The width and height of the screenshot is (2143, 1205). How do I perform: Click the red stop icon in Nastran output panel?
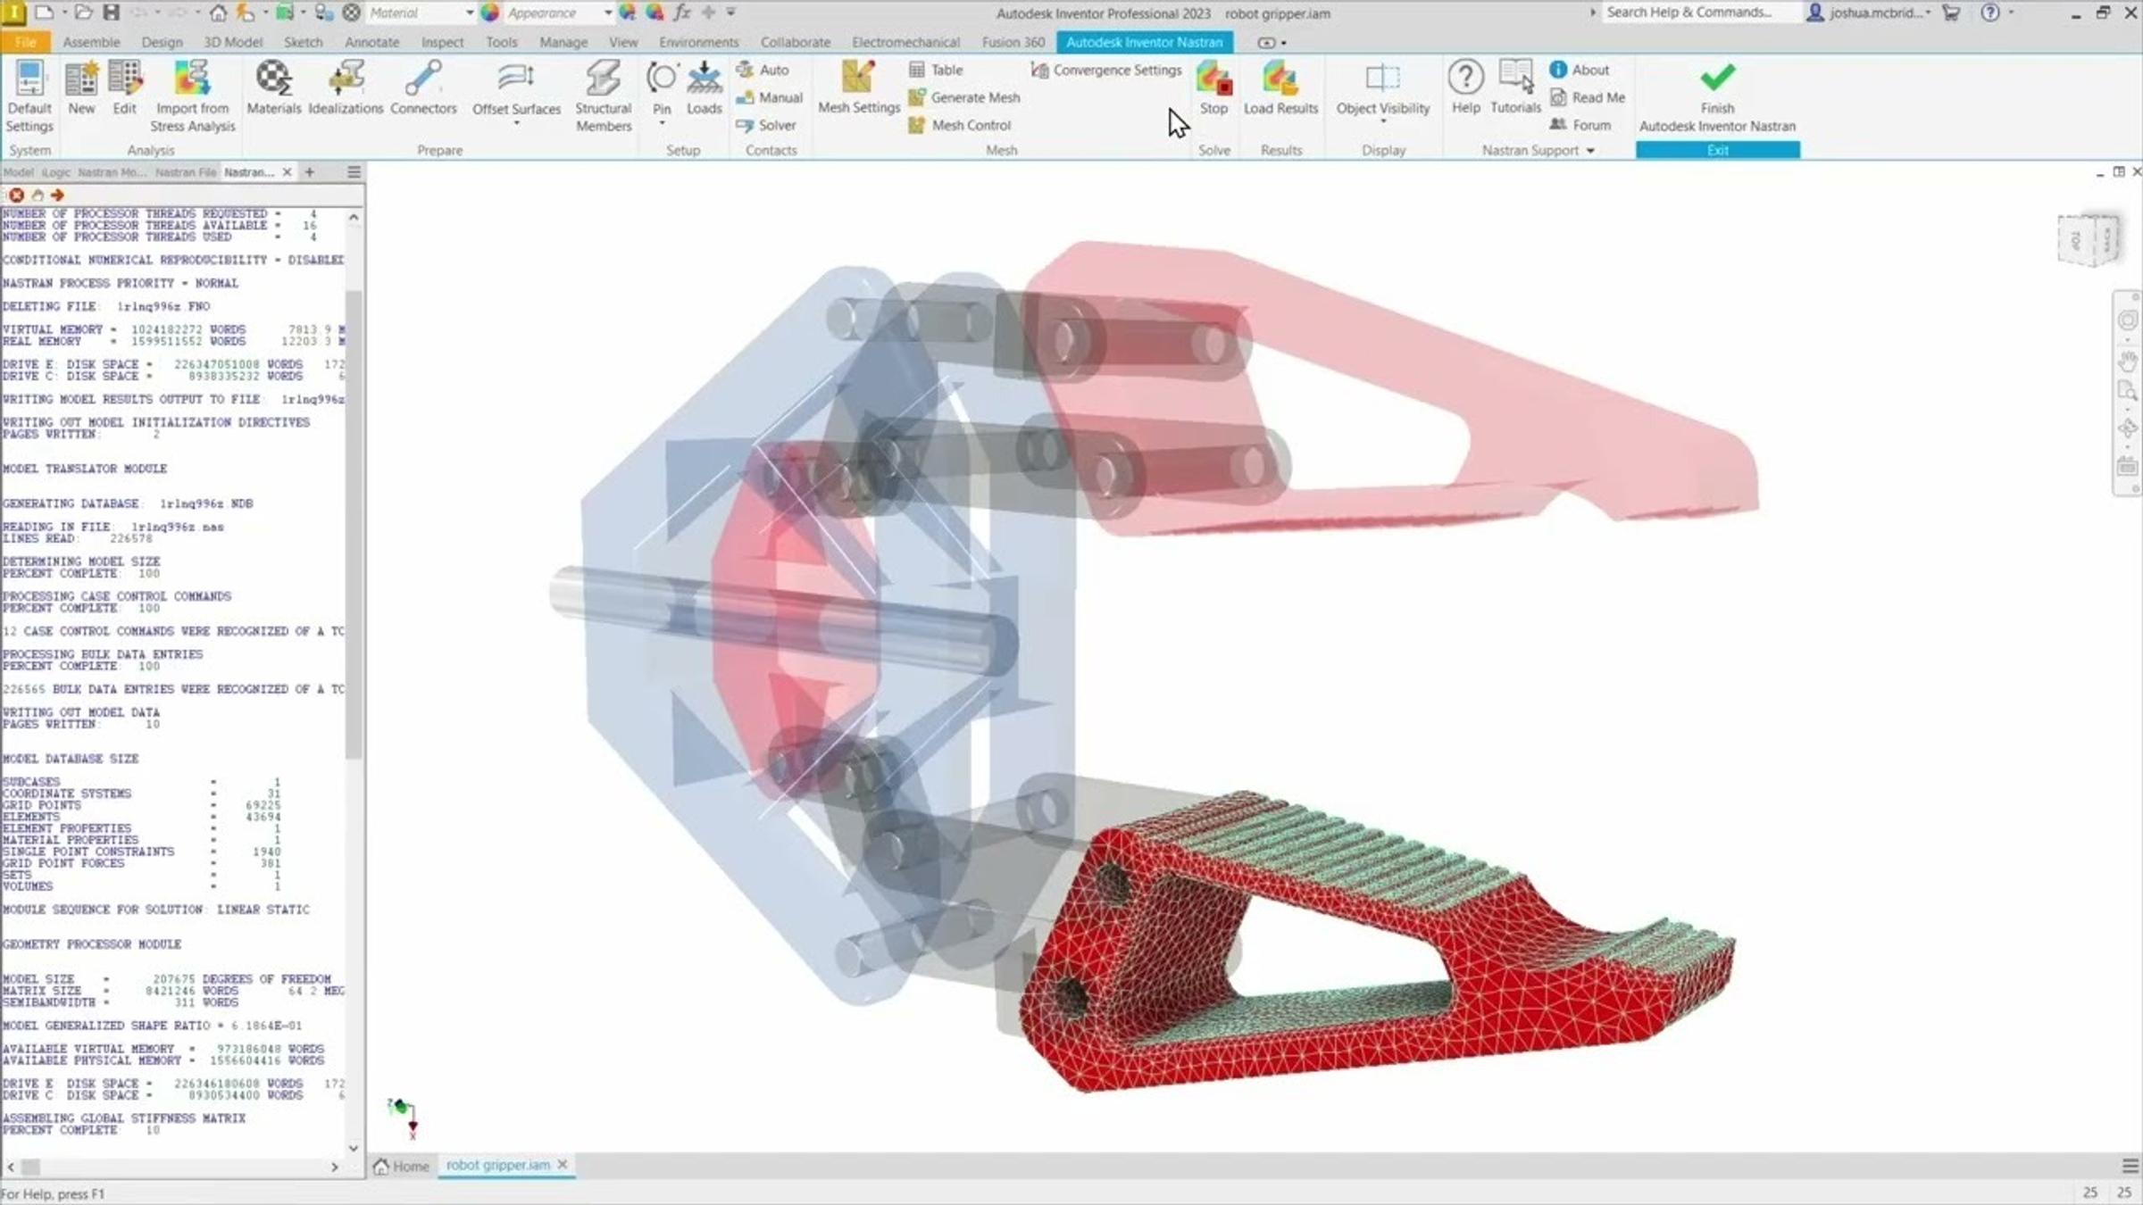16,195
